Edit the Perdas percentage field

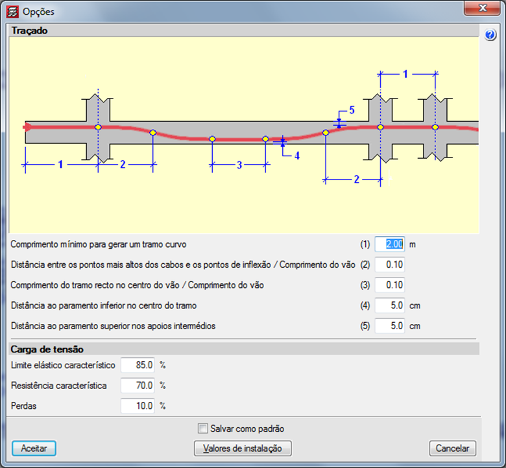138,406
